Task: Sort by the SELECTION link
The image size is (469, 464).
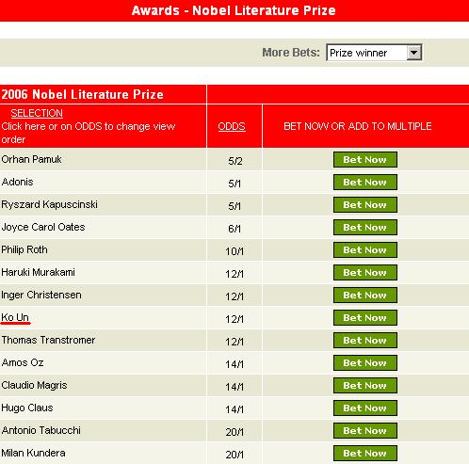Action: 37,113
